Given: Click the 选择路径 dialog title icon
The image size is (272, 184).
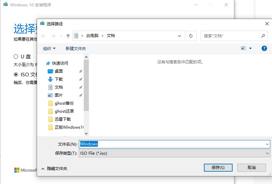Looking at the screenshot, I should click(42, 23).
